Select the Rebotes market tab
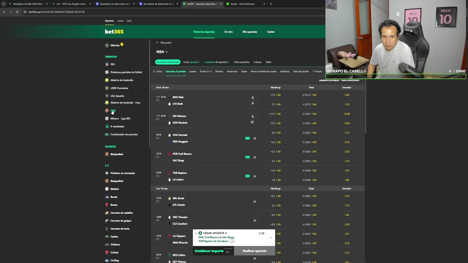468x263 pixels. point(219,72)
